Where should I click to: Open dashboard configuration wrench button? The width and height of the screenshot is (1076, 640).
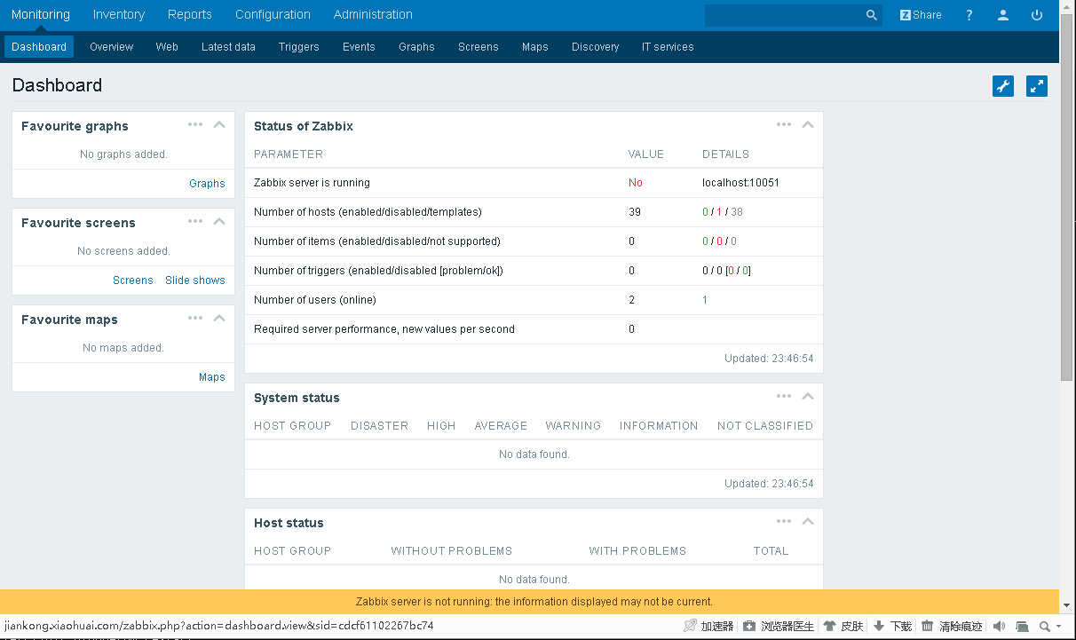pos(1003,86)
